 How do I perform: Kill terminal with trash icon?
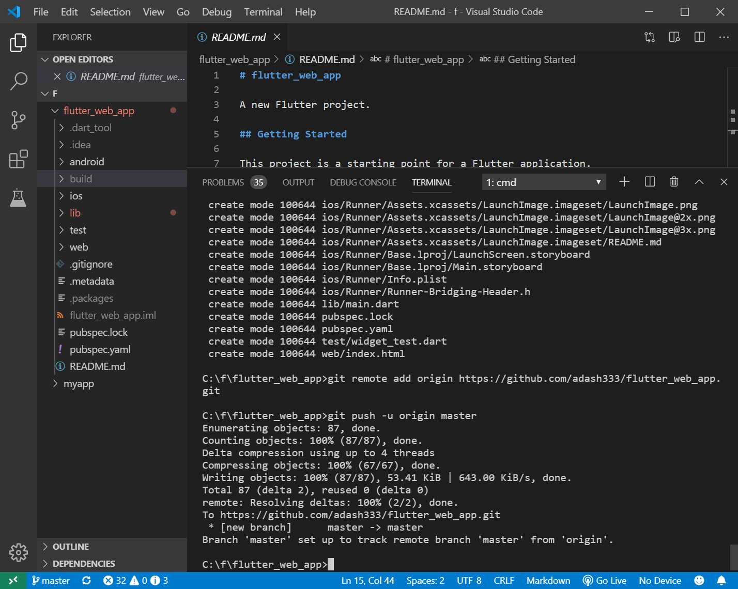674,182
